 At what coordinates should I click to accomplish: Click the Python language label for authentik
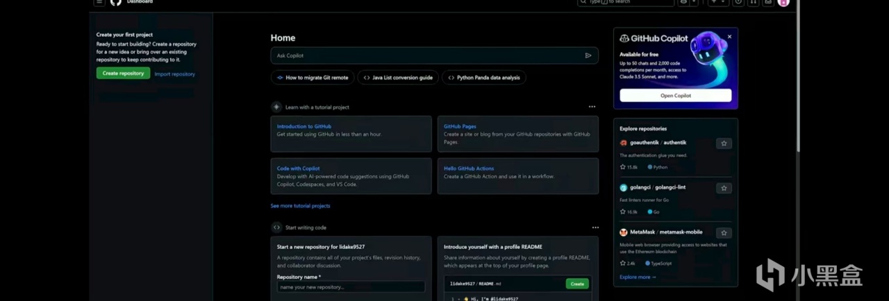[x=658, y=167]
